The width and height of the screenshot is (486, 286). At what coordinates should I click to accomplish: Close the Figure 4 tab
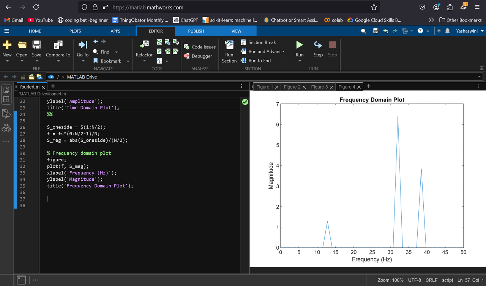click(x=359, y=87)
